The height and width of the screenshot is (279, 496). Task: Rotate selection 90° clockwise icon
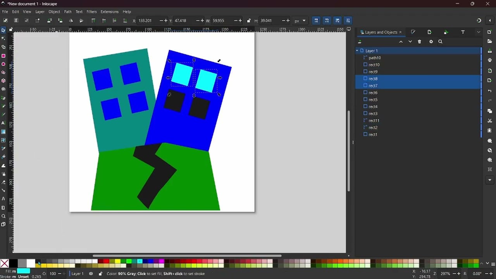pyautogui.click(x=60, y=21)
